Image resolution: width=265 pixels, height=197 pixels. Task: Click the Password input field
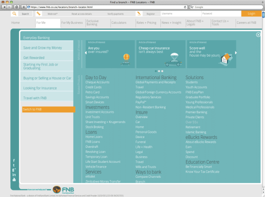point(221,14)
